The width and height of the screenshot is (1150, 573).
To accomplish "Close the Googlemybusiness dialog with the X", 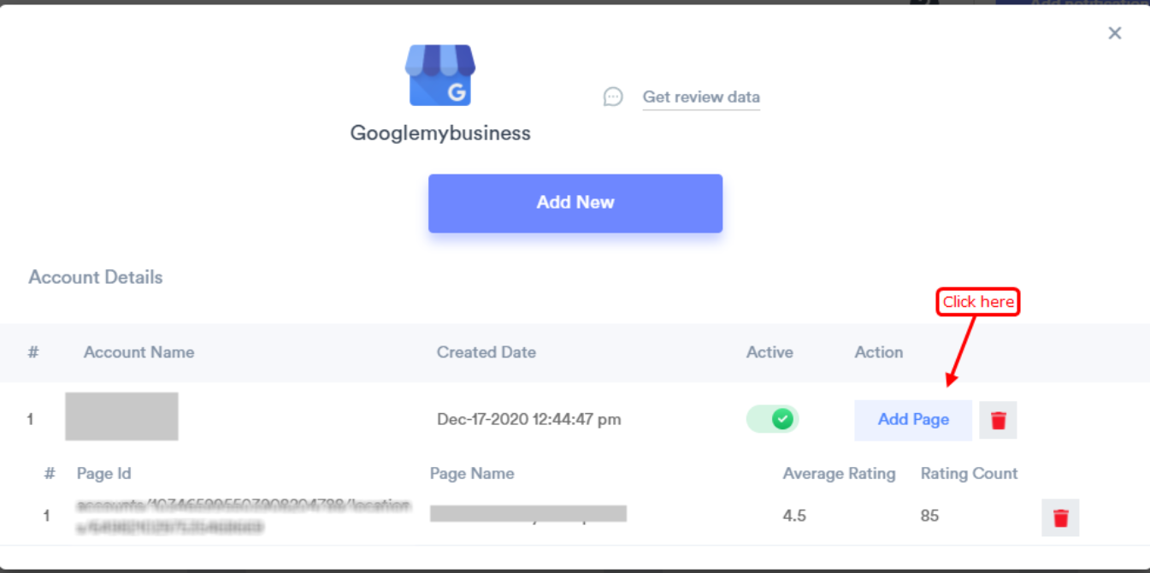I will point(1114,32).
